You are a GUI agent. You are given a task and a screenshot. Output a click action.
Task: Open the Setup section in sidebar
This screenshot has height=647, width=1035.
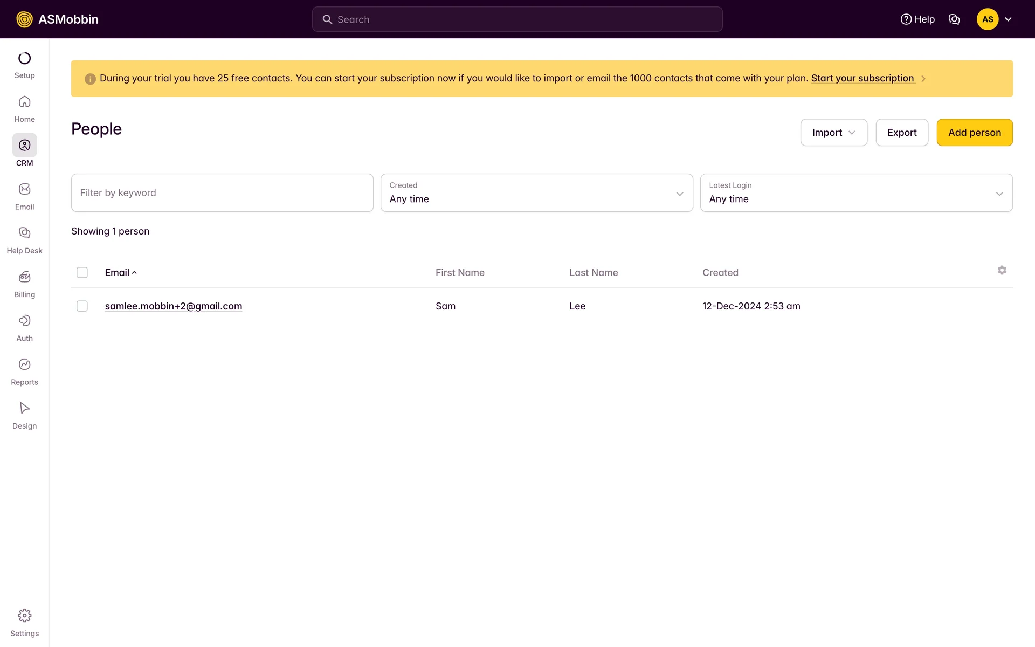[24, 65]
